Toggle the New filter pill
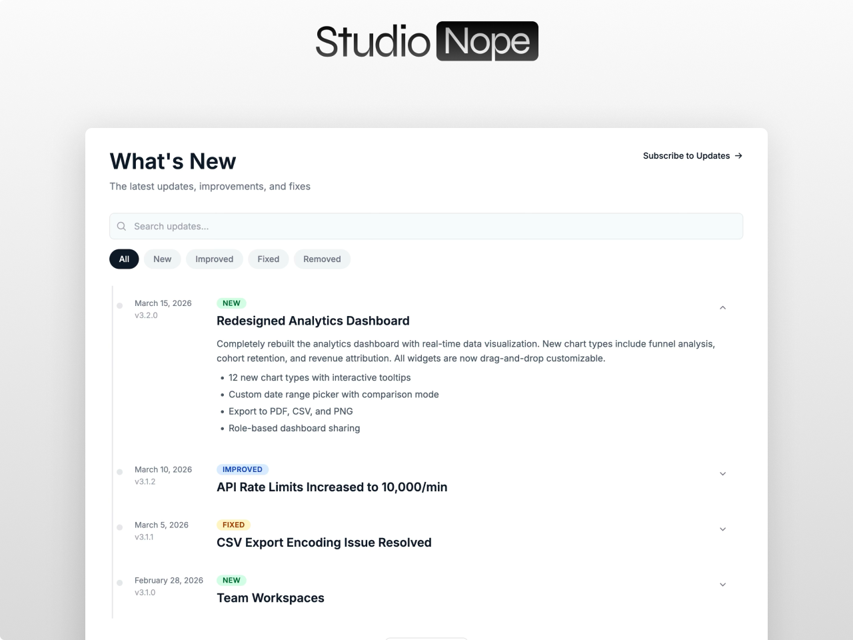Viewport: 853px width, 640px height. tap(162, 259)
